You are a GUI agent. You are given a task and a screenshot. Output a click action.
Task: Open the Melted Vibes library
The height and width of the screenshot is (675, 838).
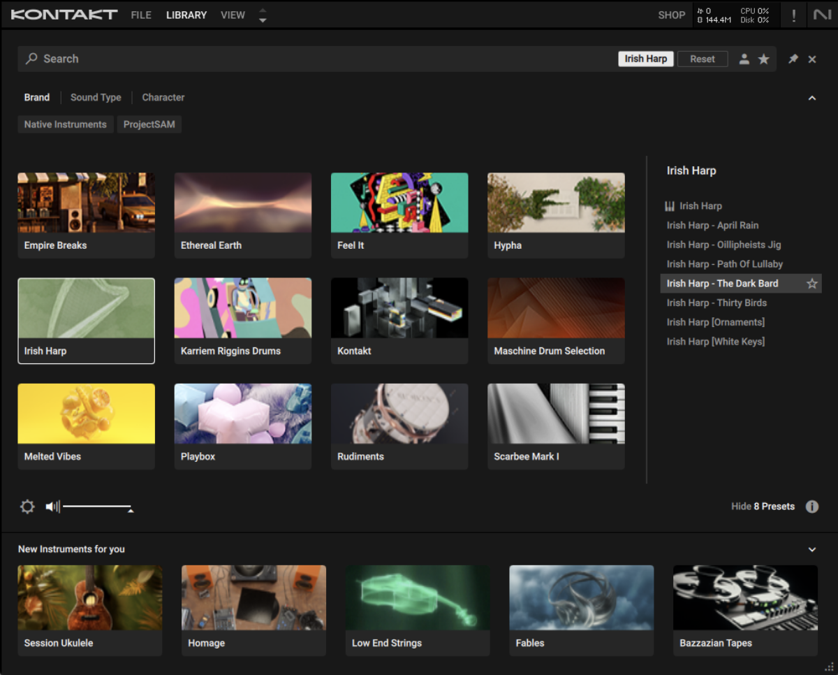tap(87, 427)
